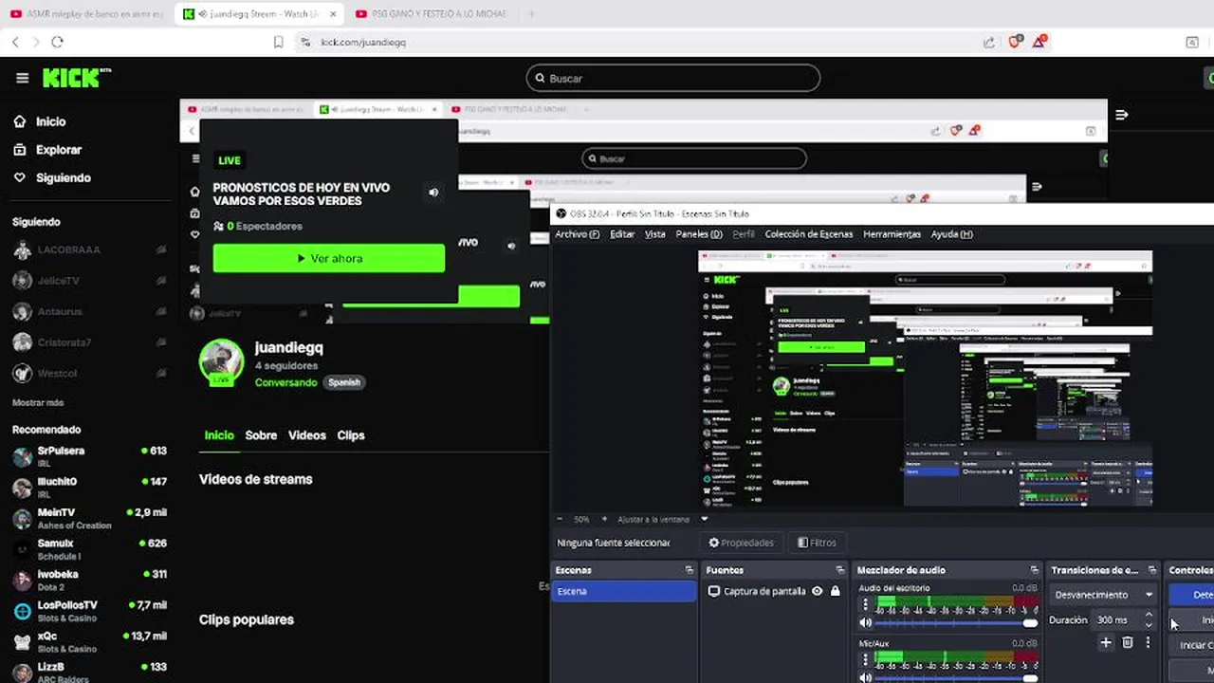
Task: Switch to the Clips channel tab
Action: (351, 435)
